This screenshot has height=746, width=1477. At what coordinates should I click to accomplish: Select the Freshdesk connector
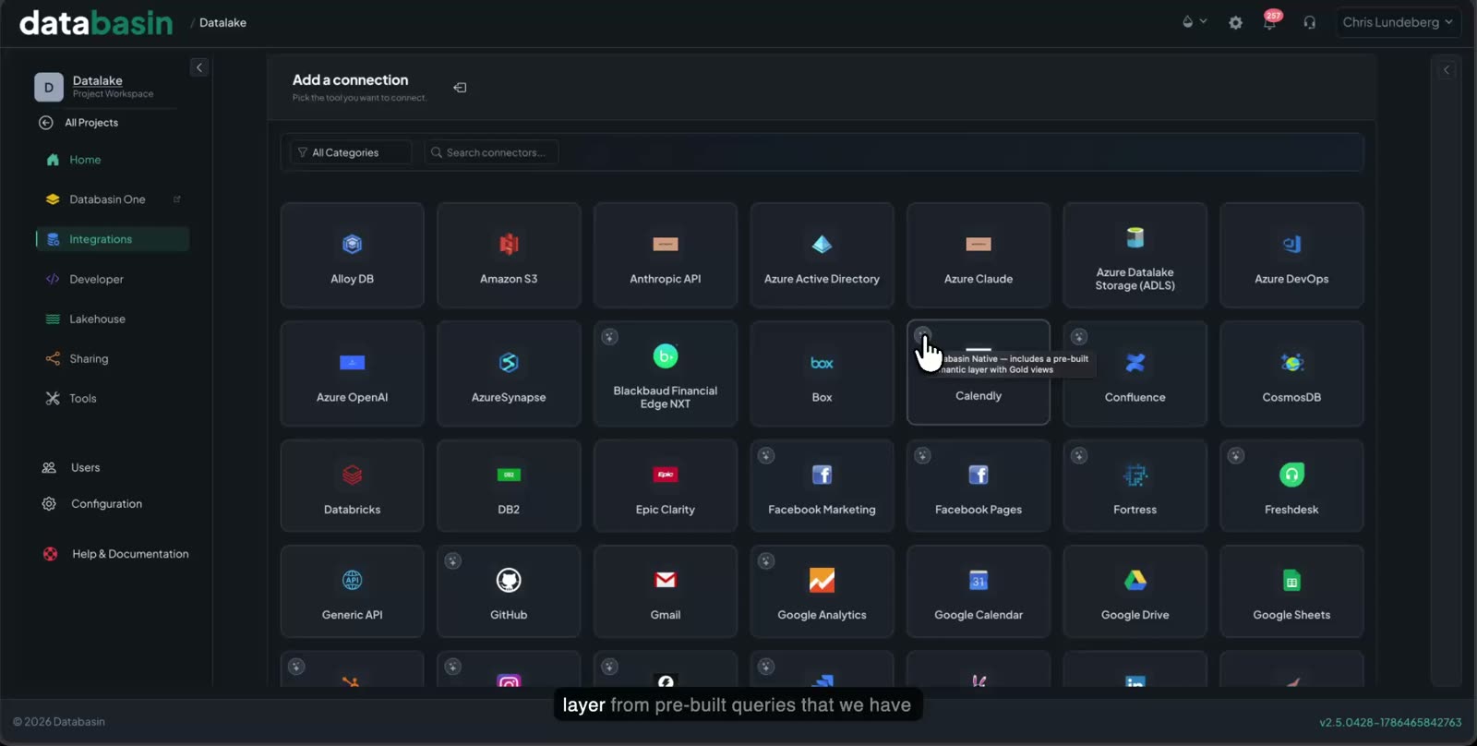pyautogui.click(x=1291, y=486)
